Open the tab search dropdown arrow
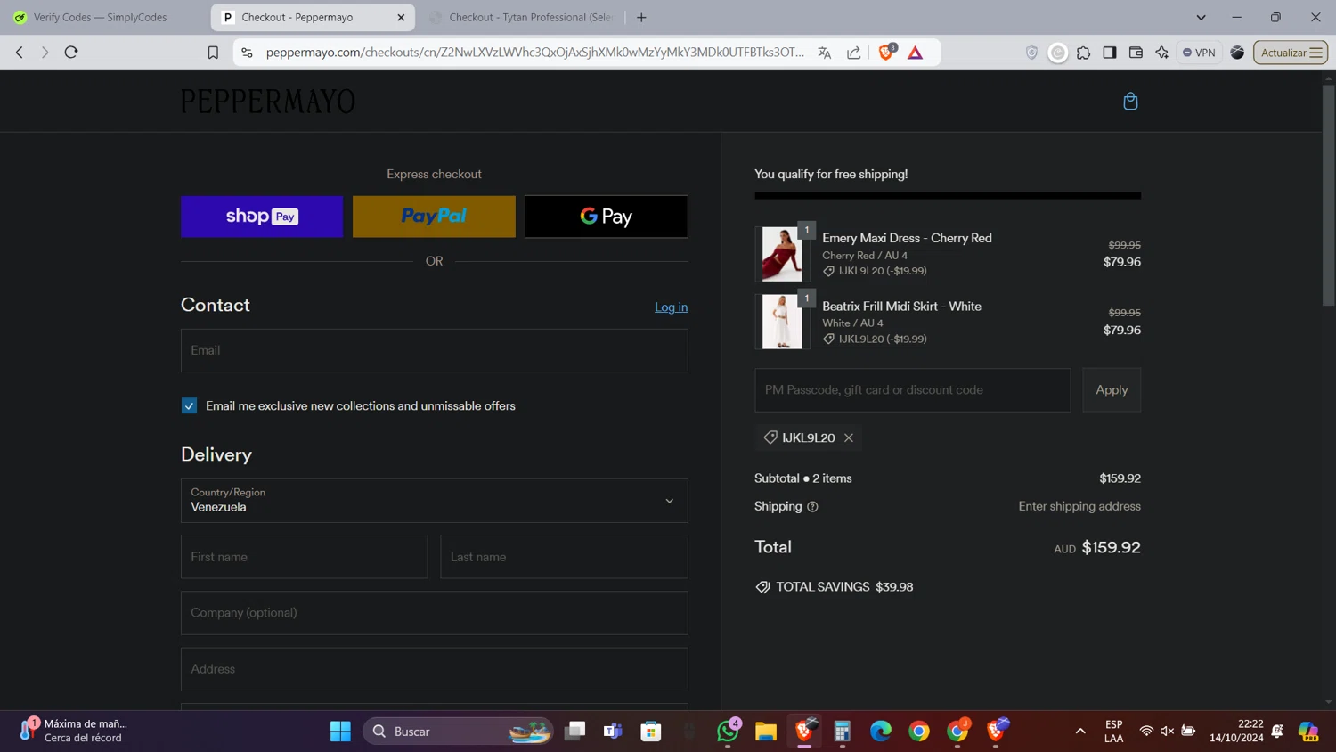 click(x=1201, y=17)
